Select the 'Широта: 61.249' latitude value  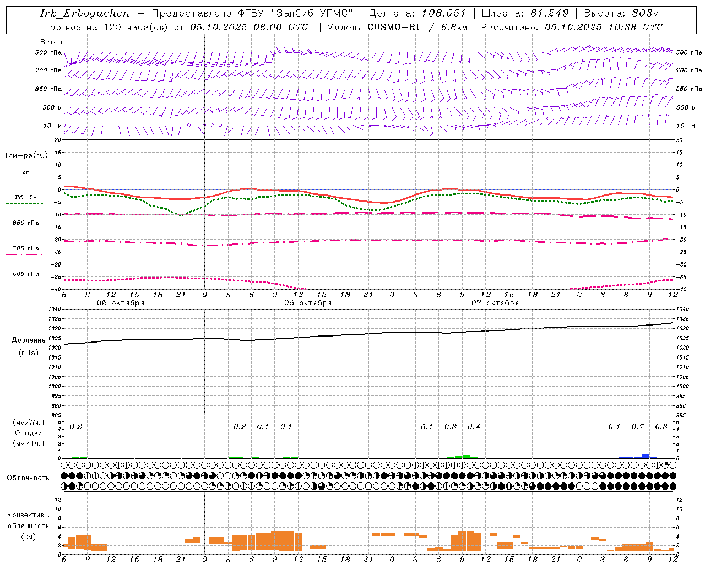click(x=525, y=13)
